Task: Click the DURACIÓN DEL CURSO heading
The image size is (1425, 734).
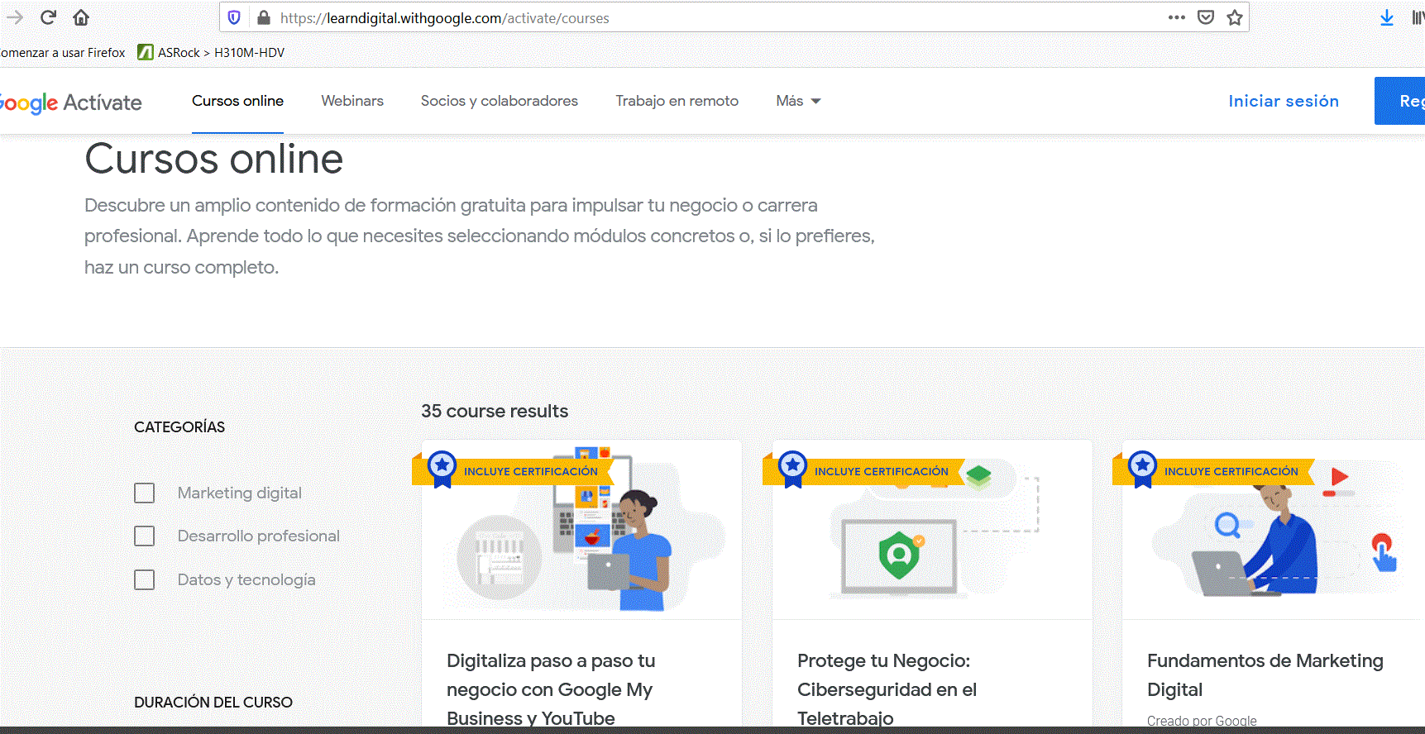Action: [213, 702]
